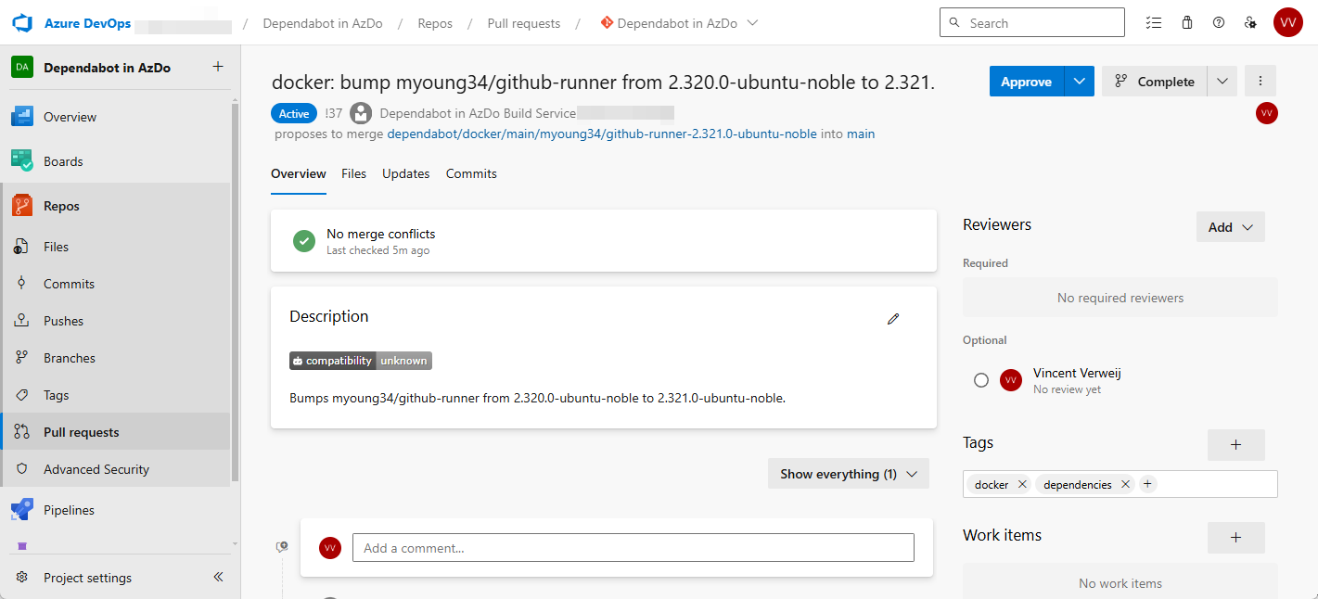Screen dimensions: 1318x599
Task: Switch to the Files tab
Action: 353,173
